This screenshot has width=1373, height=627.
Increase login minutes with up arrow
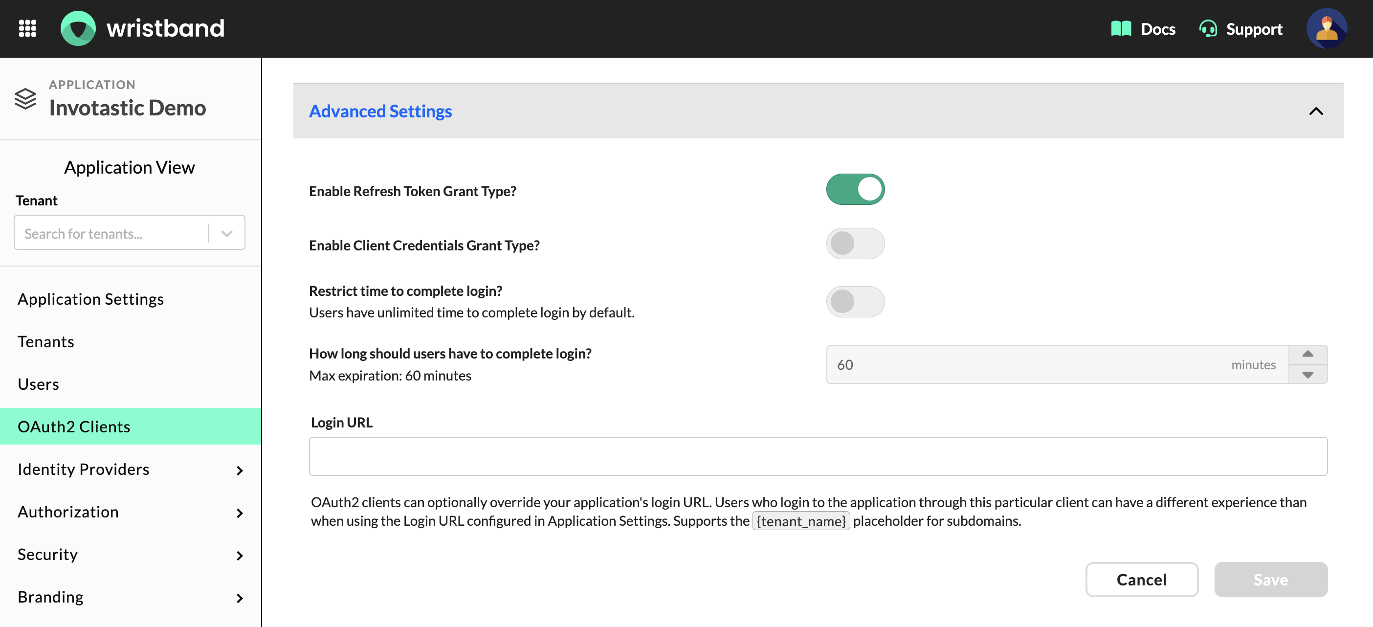pos(1307,355)
